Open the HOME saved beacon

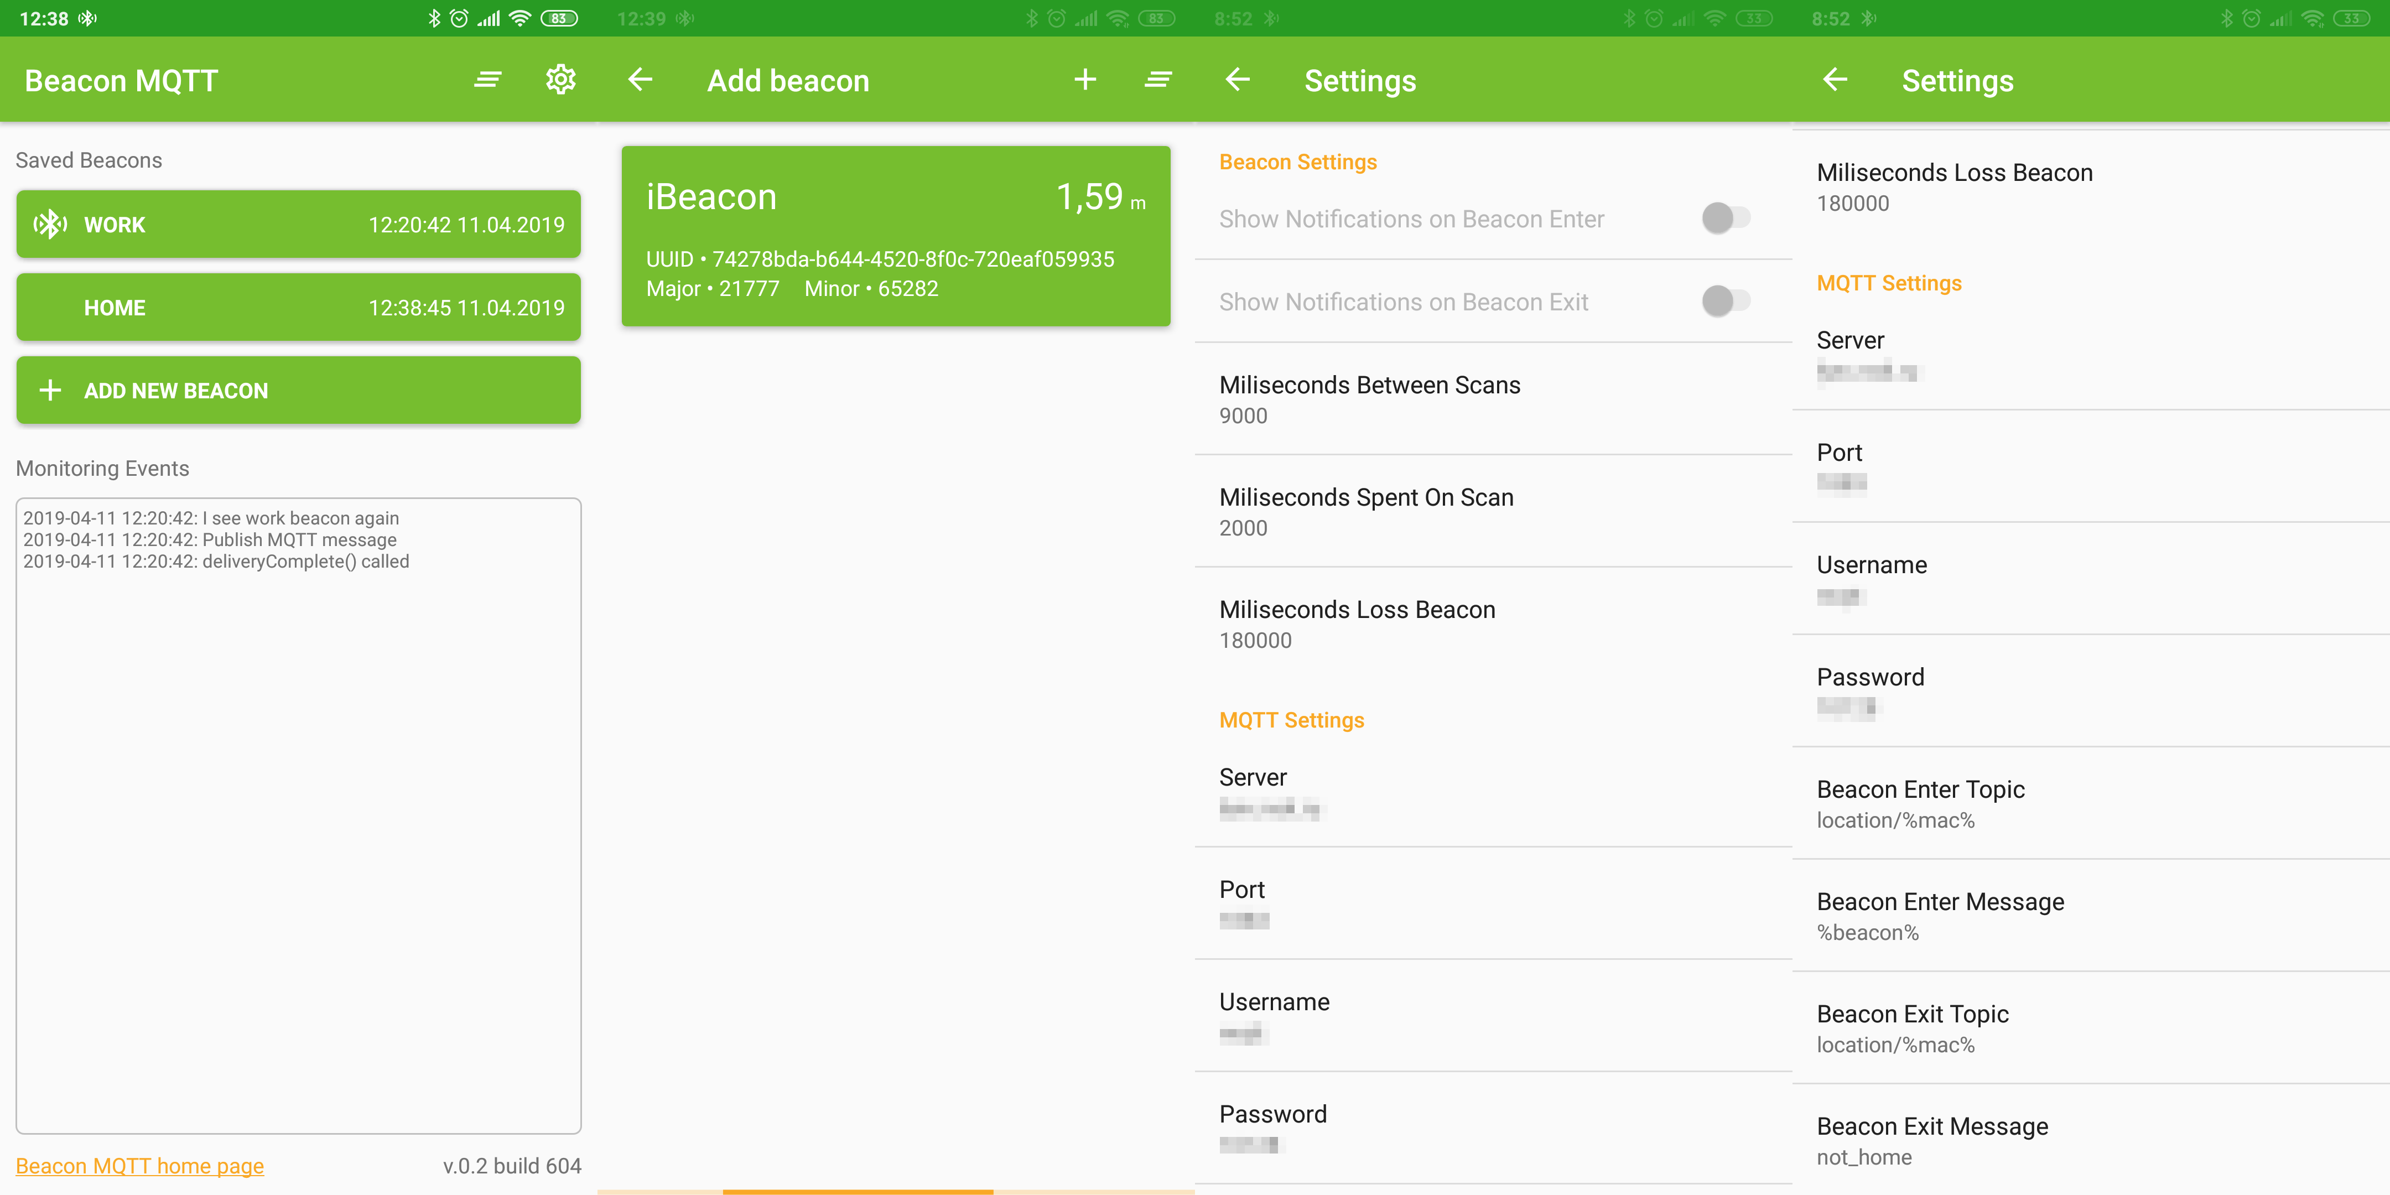pyautogui.click(x=298, y=307)
